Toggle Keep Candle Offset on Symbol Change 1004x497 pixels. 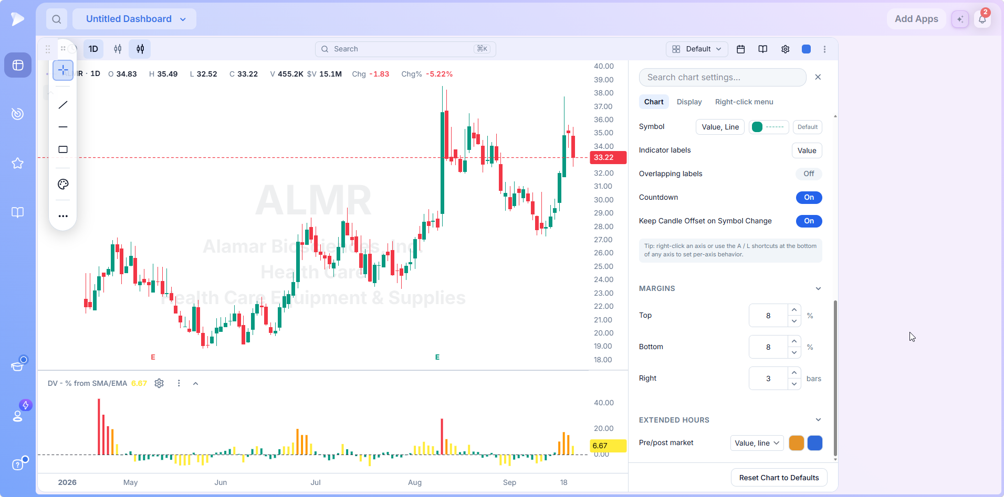809,221
